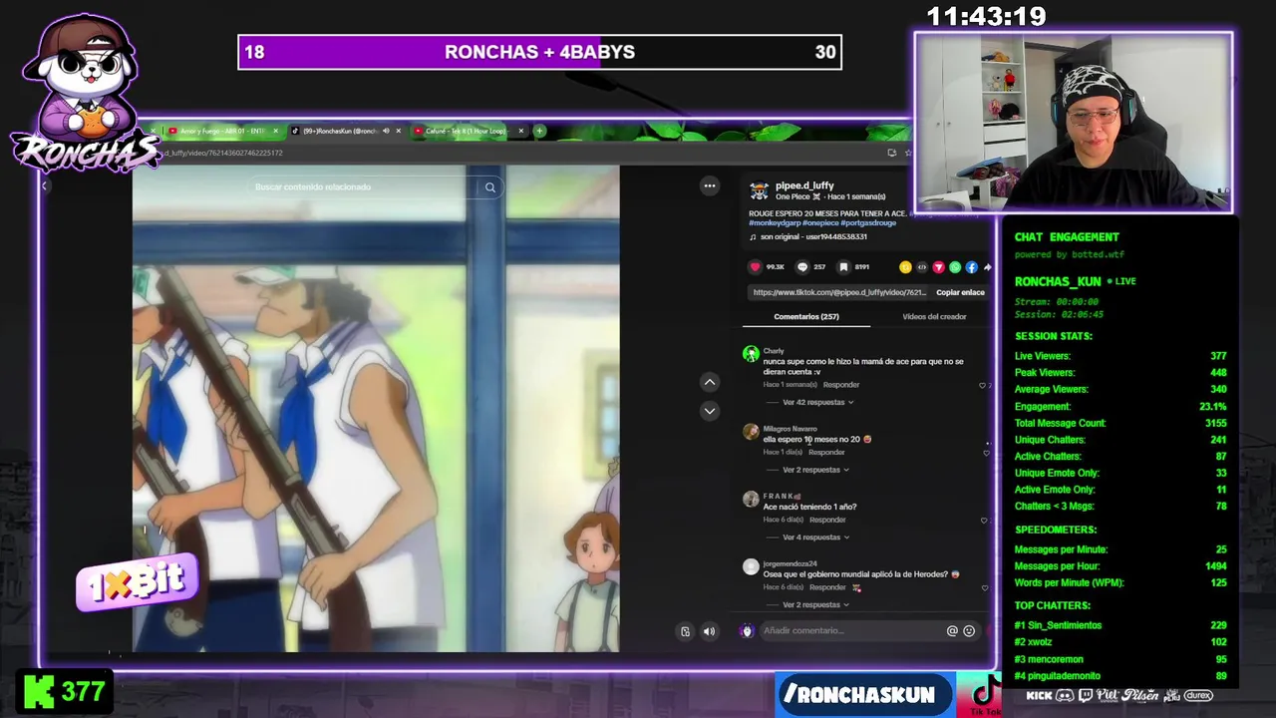Click the browser address bar URL

pos(224,153)
